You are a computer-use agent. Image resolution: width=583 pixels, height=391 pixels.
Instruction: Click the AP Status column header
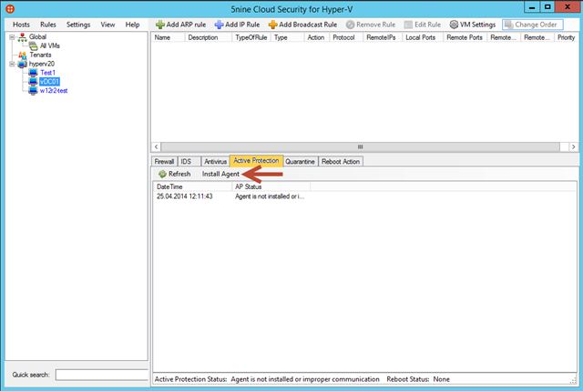click(271, 187)
